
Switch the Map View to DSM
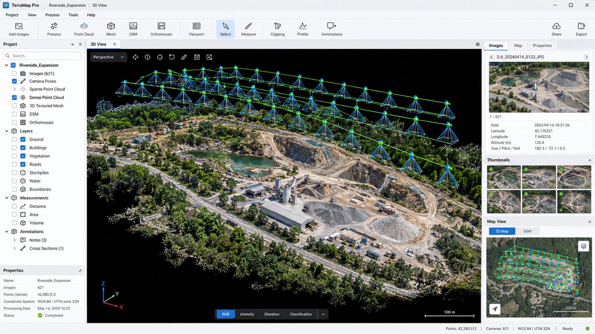click(x=527, y=231)
